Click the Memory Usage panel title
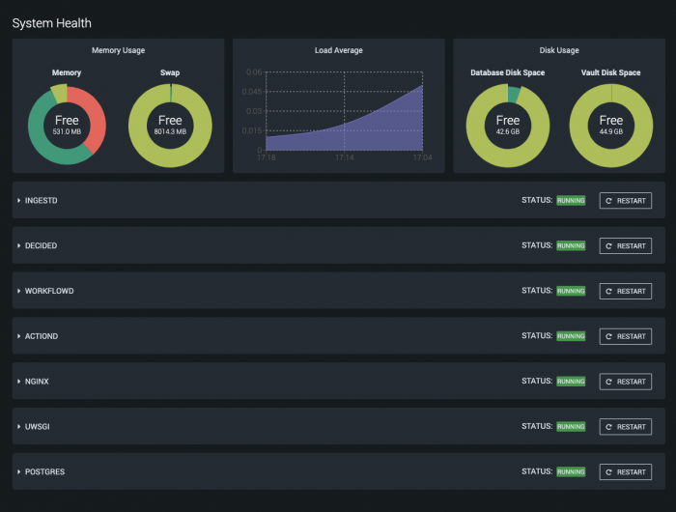 pos(118,50)
